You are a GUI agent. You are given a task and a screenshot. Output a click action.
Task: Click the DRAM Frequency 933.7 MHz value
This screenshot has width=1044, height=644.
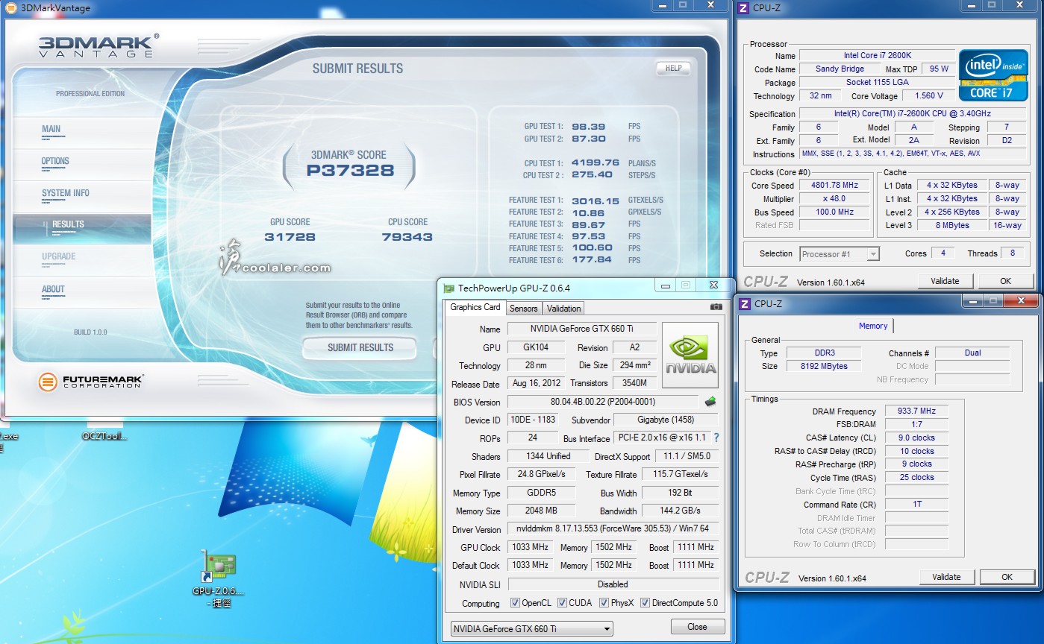click(x=917, y=411)
